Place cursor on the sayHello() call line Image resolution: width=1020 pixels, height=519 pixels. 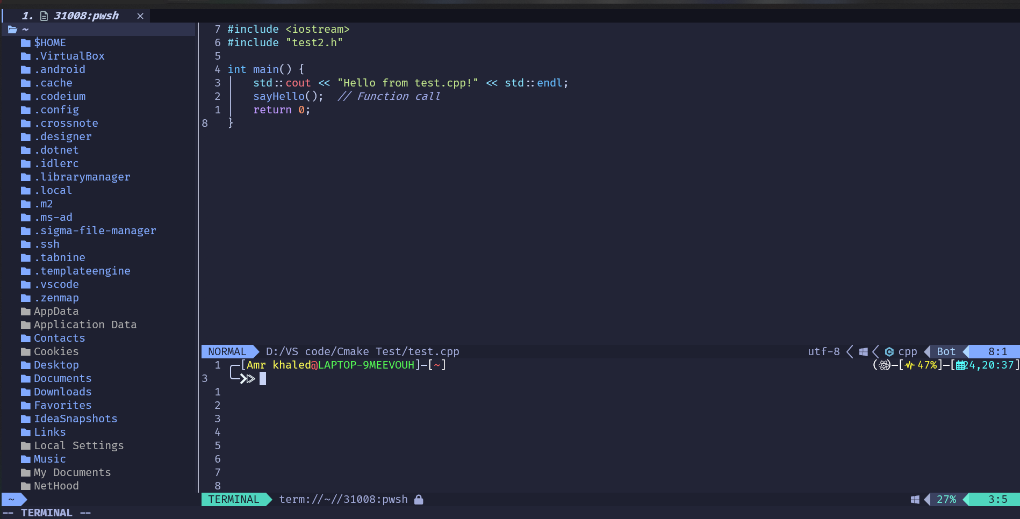(x=288, y=97)
